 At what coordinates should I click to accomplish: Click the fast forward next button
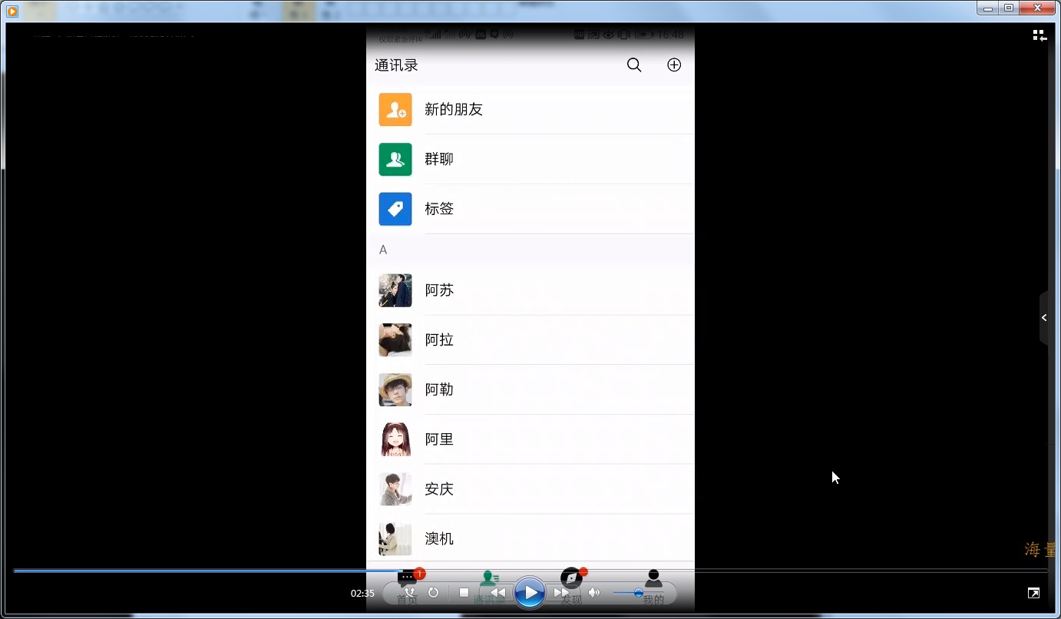[562, 593]
